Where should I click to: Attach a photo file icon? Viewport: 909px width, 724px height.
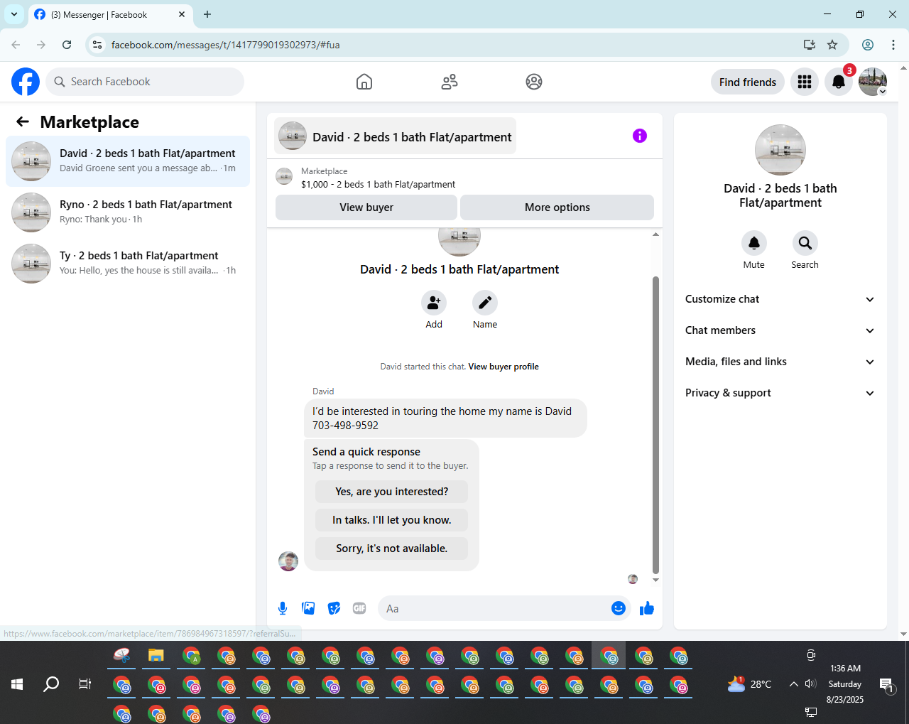tap(308, 608)
